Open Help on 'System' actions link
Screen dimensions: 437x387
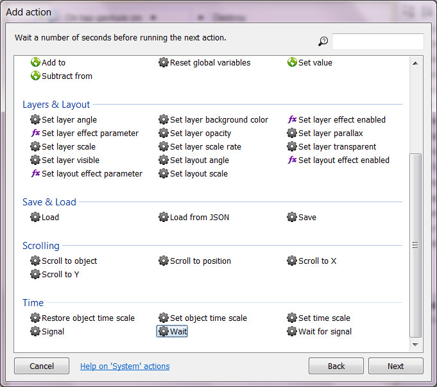click(124, 366)
